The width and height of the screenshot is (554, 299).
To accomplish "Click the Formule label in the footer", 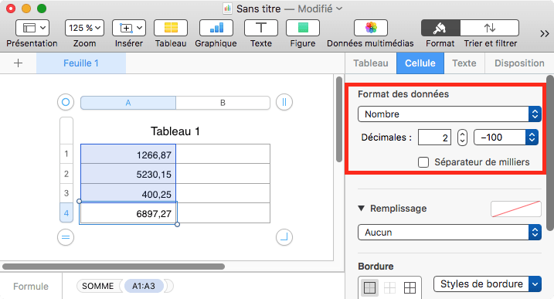I will [x=31, y=287].
